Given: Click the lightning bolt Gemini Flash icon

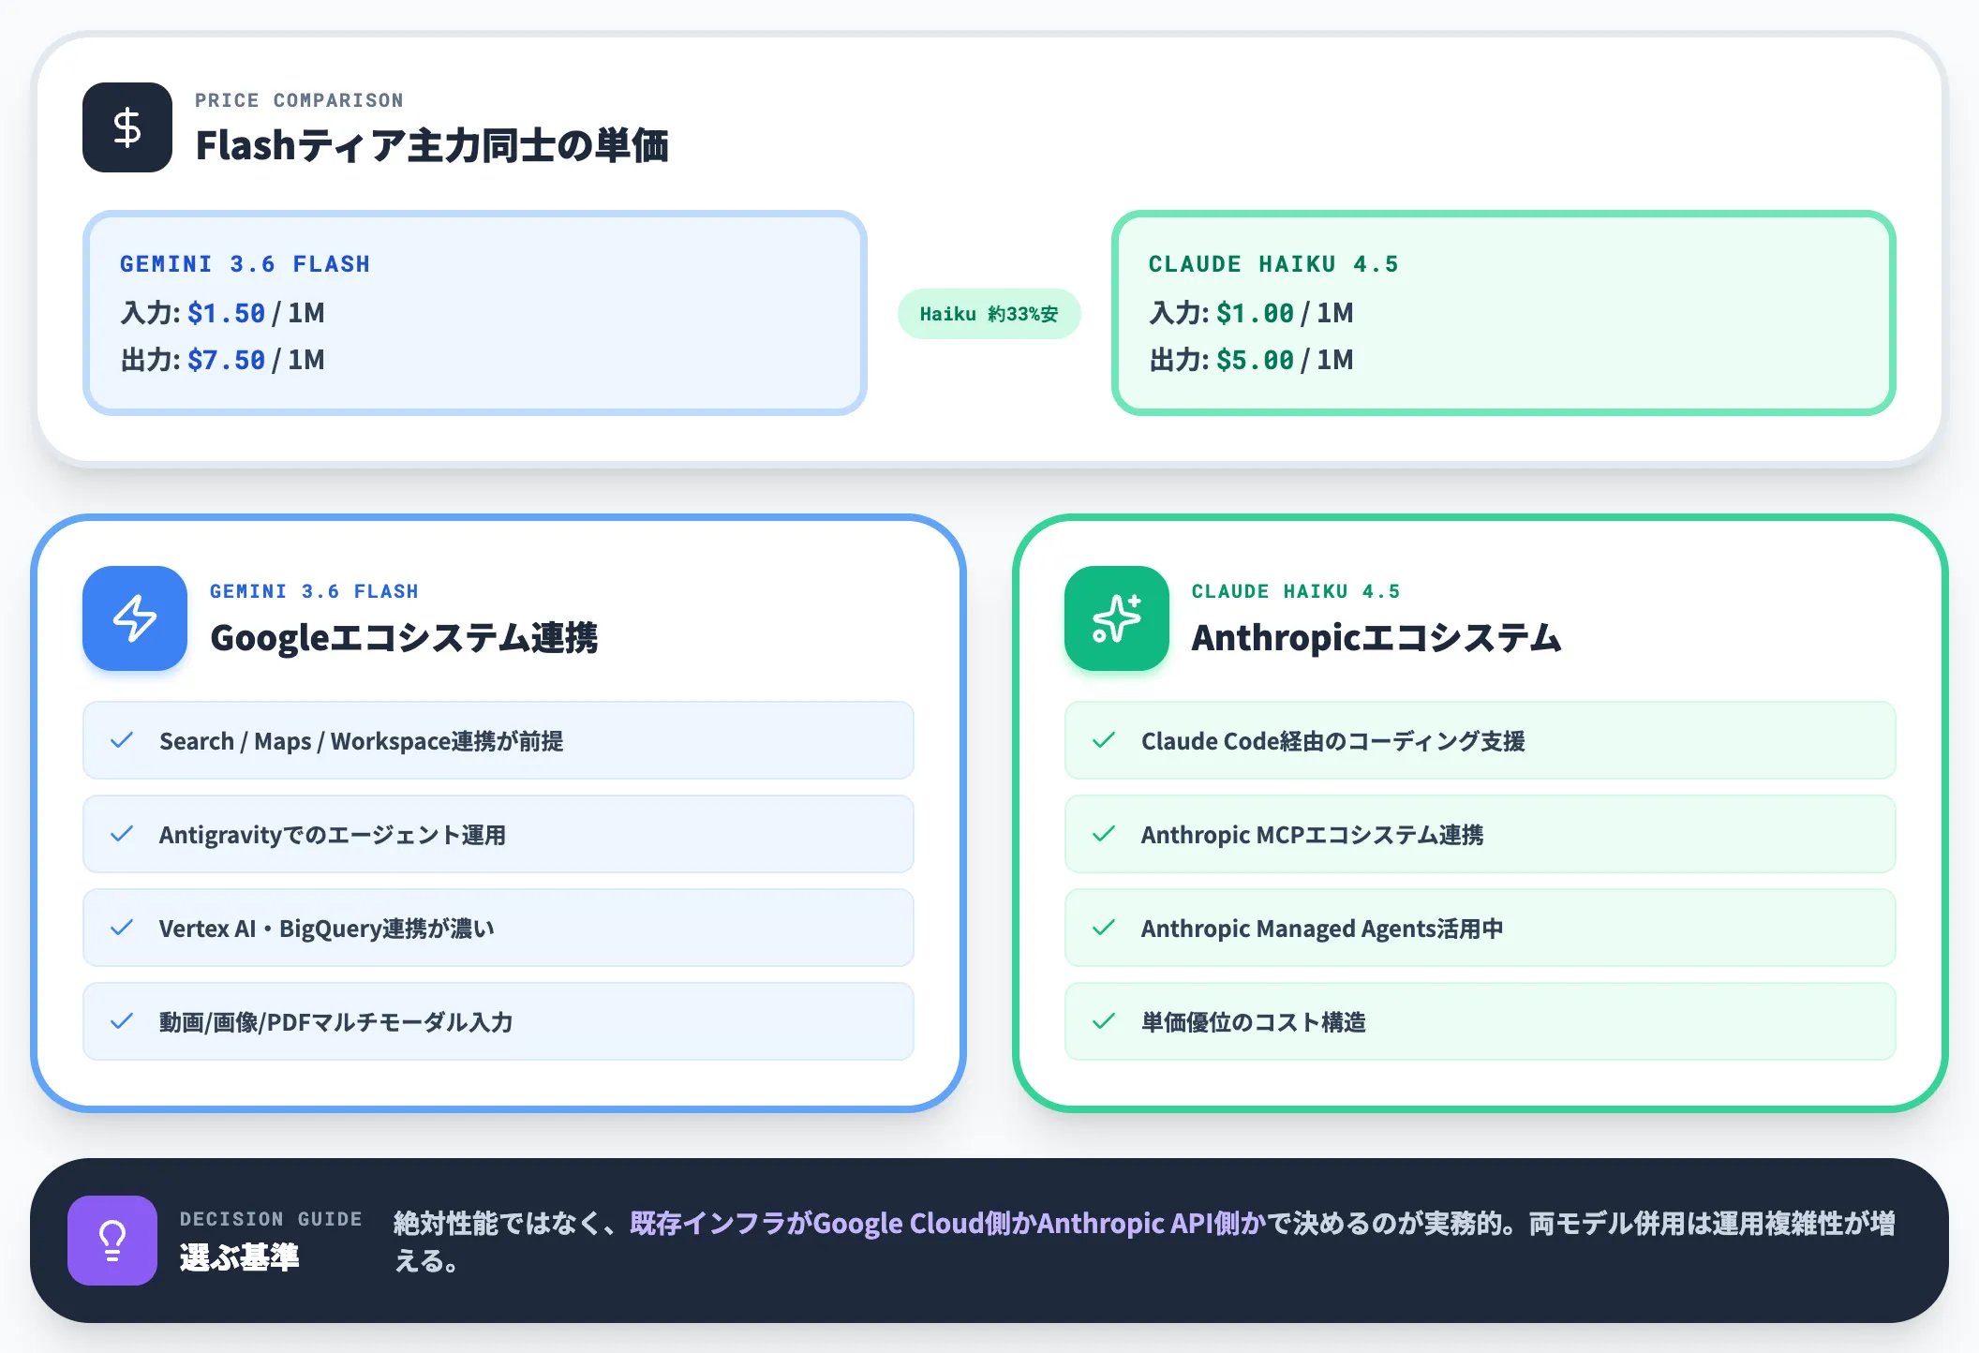Looking at the screenshot, I should pos(135,618).
